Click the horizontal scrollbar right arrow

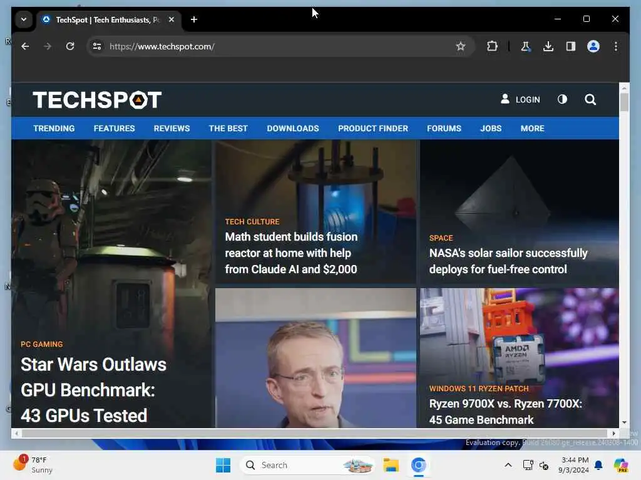pyautogui.click(x=613, y=434)
